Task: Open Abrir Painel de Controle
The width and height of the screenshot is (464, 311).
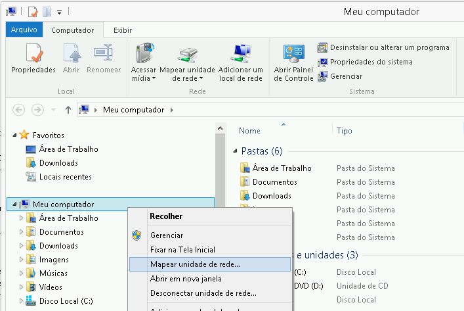Action: [293, 54]
